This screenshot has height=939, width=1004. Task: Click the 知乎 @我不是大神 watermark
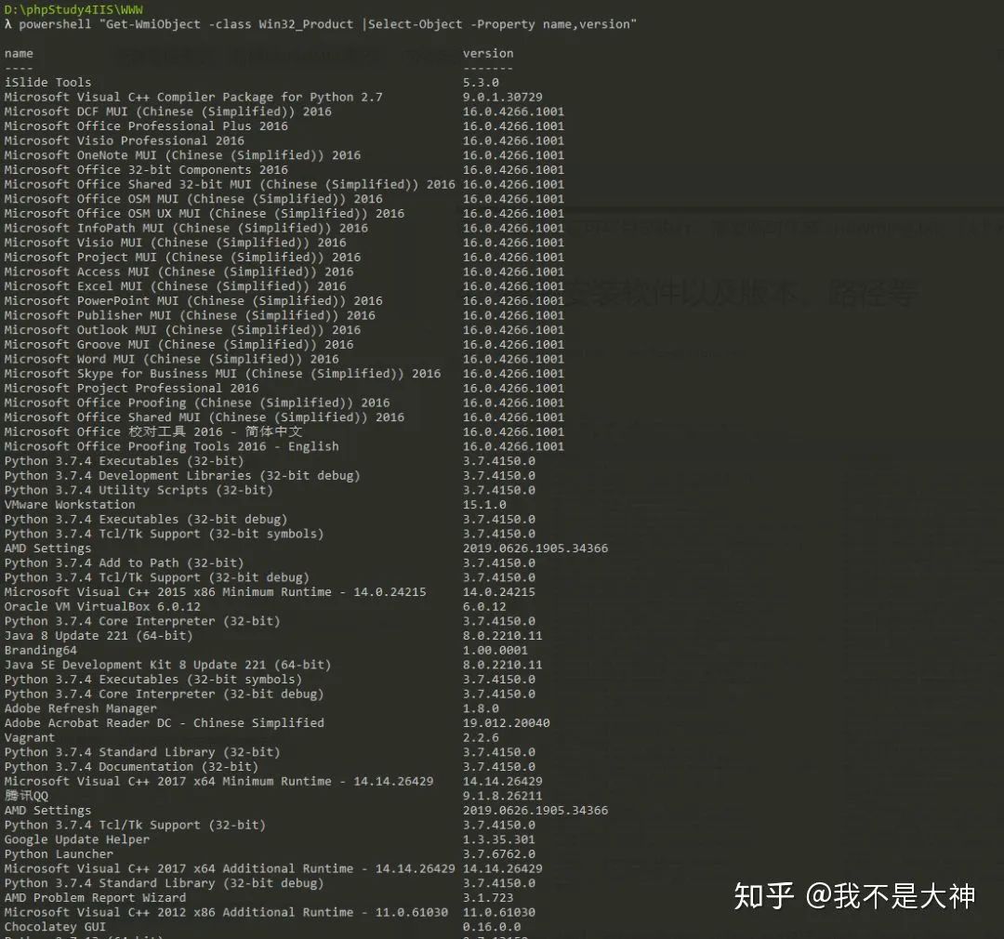point(854,895)
